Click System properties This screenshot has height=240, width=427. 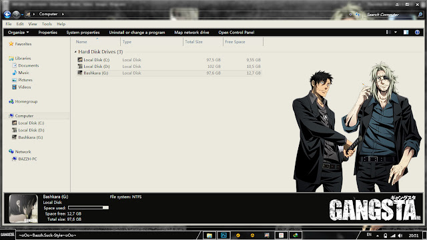(x=83, y=33)
